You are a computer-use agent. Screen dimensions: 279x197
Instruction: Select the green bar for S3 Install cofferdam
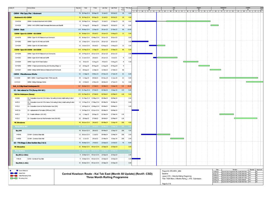tap(226, 114)
